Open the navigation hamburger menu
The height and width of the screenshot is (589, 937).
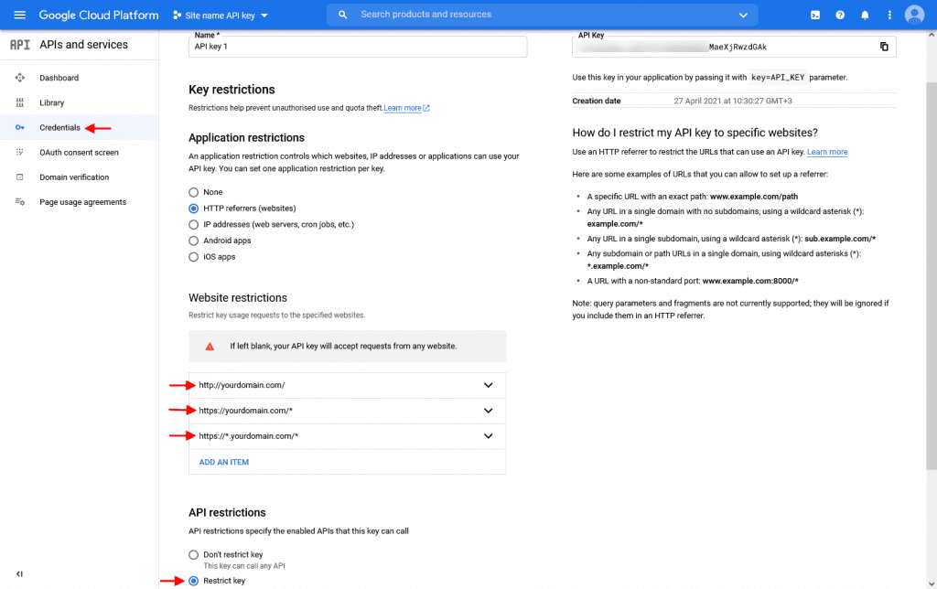(20, 15)
